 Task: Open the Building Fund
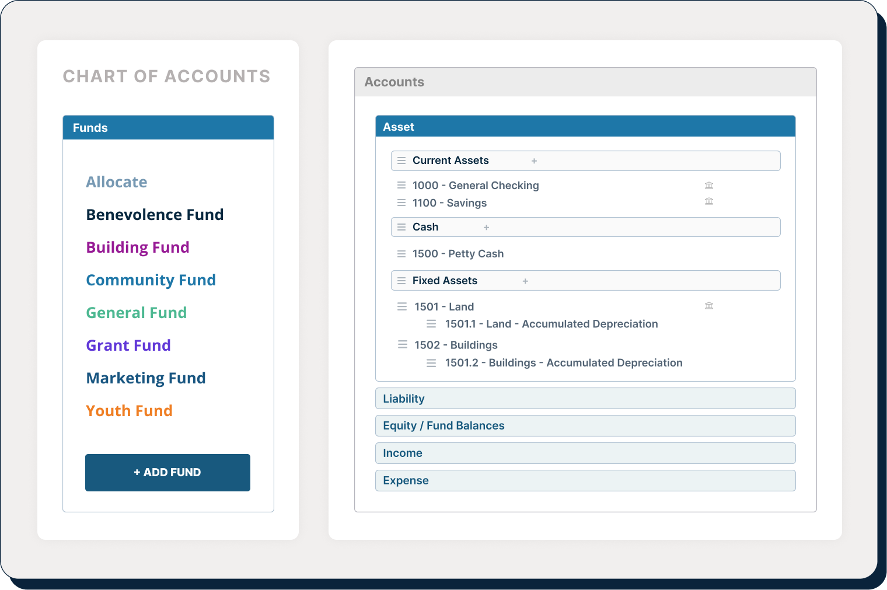coord(138,247)
